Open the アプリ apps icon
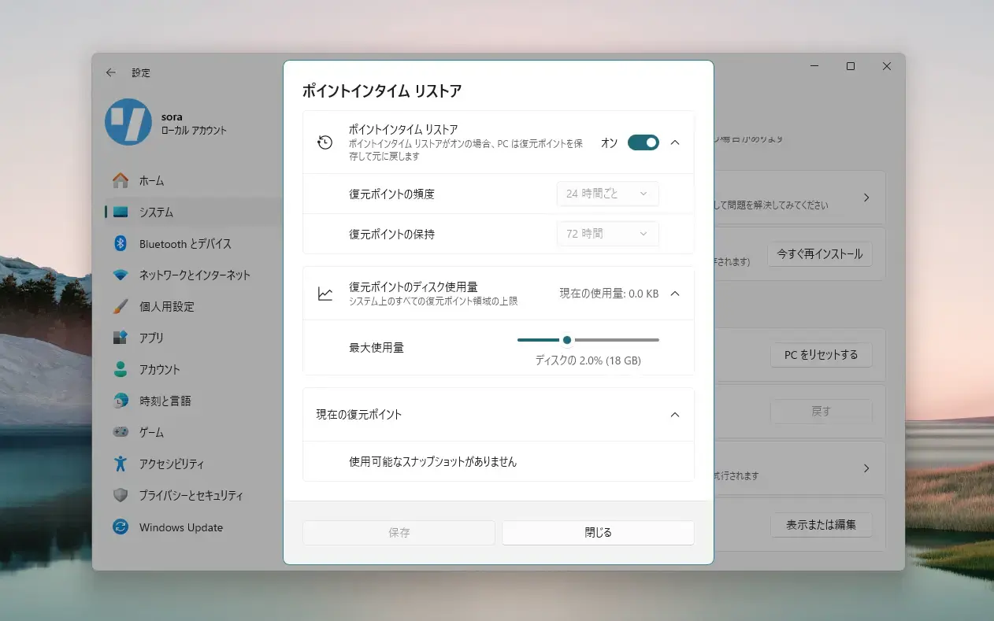The width and height of the screenshot is (994, 621). [x=121, y=338]
